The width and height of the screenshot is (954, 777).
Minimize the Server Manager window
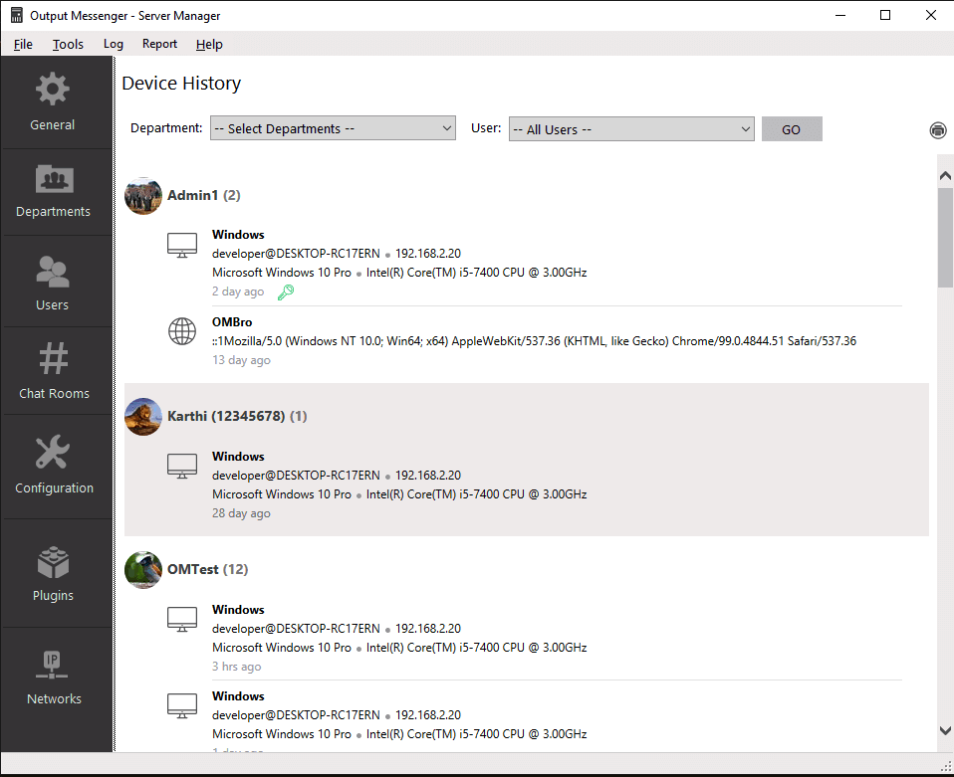(x=840, y=15)
